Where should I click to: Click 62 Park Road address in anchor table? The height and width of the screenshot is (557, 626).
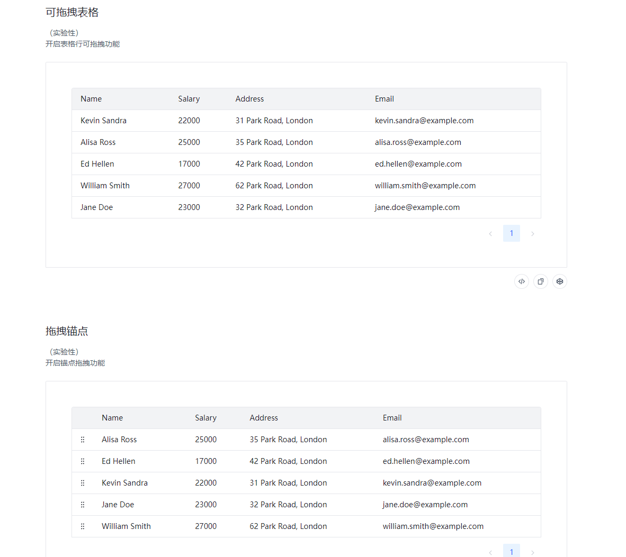pos(288,526)
